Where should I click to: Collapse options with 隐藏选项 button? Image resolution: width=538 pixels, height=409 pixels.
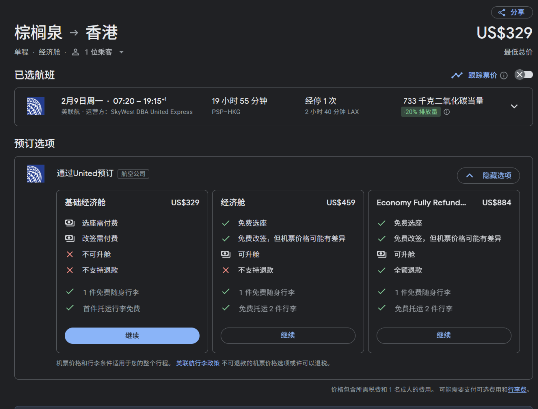coord(488,175)
